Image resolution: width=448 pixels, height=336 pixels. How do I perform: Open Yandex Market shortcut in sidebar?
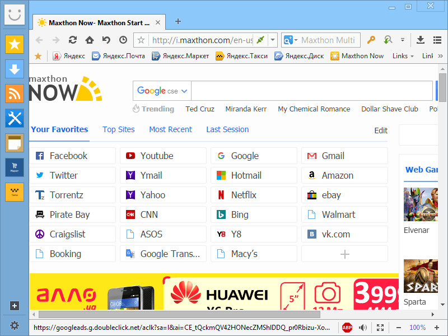pos(15,167)
